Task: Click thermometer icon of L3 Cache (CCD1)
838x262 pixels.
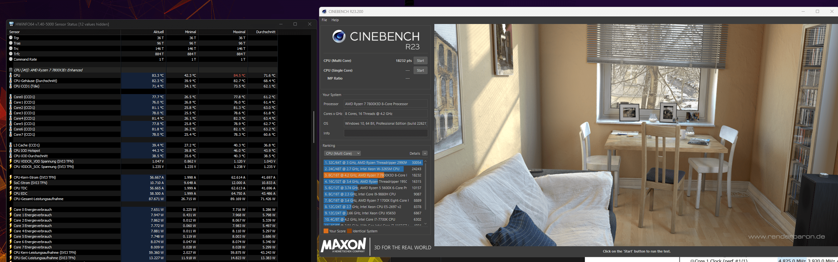Action: point(11,145)
